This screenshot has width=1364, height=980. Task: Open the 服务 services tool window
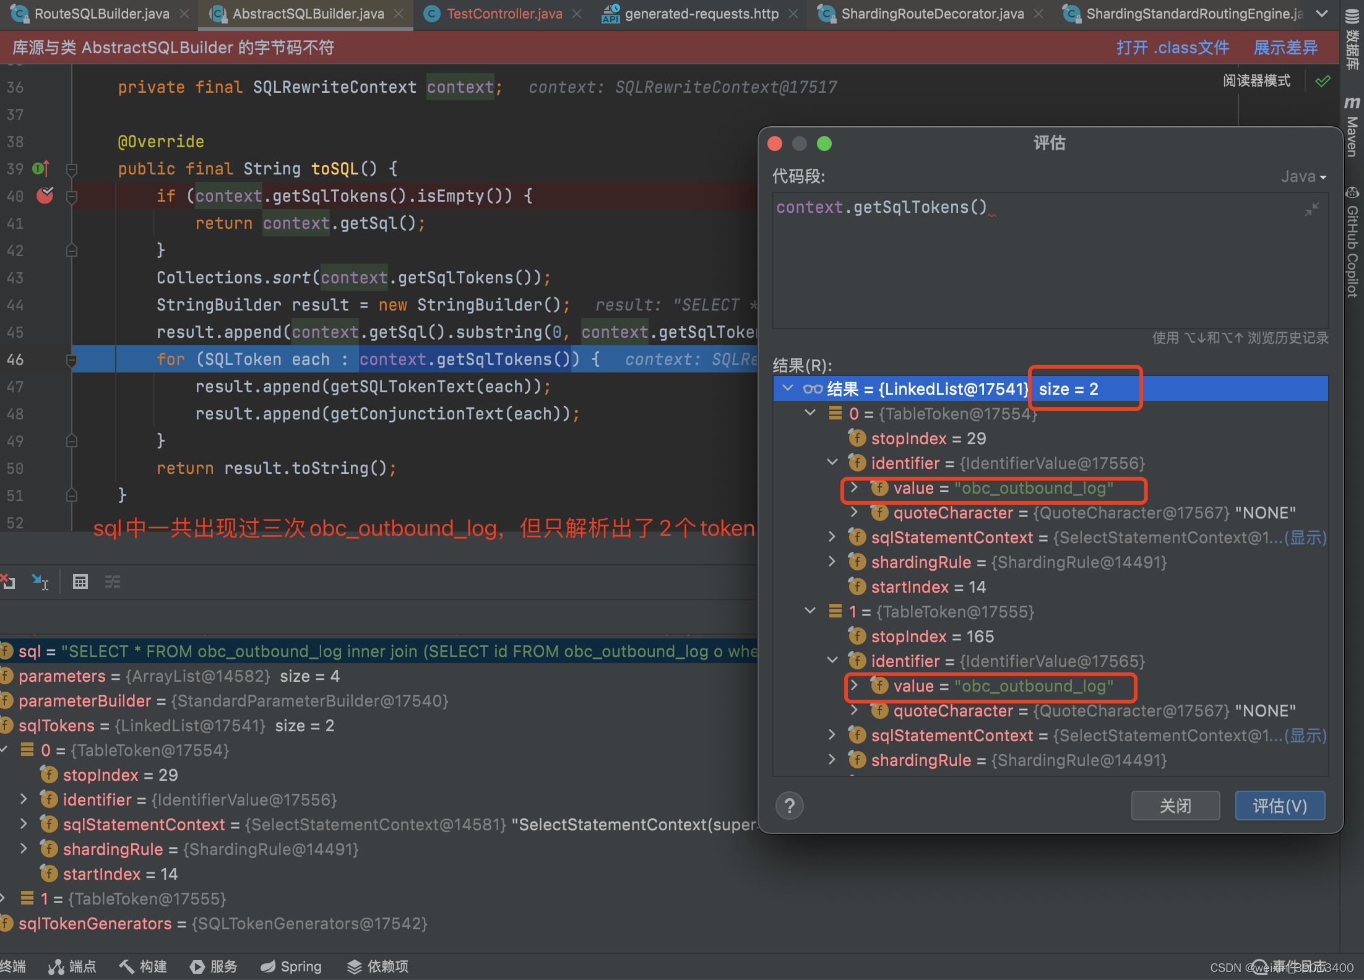214,966
